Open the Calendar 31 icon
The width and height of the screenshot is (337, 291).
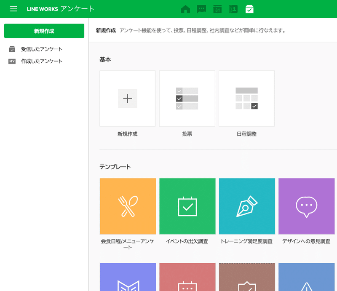(x=217, y=9)
